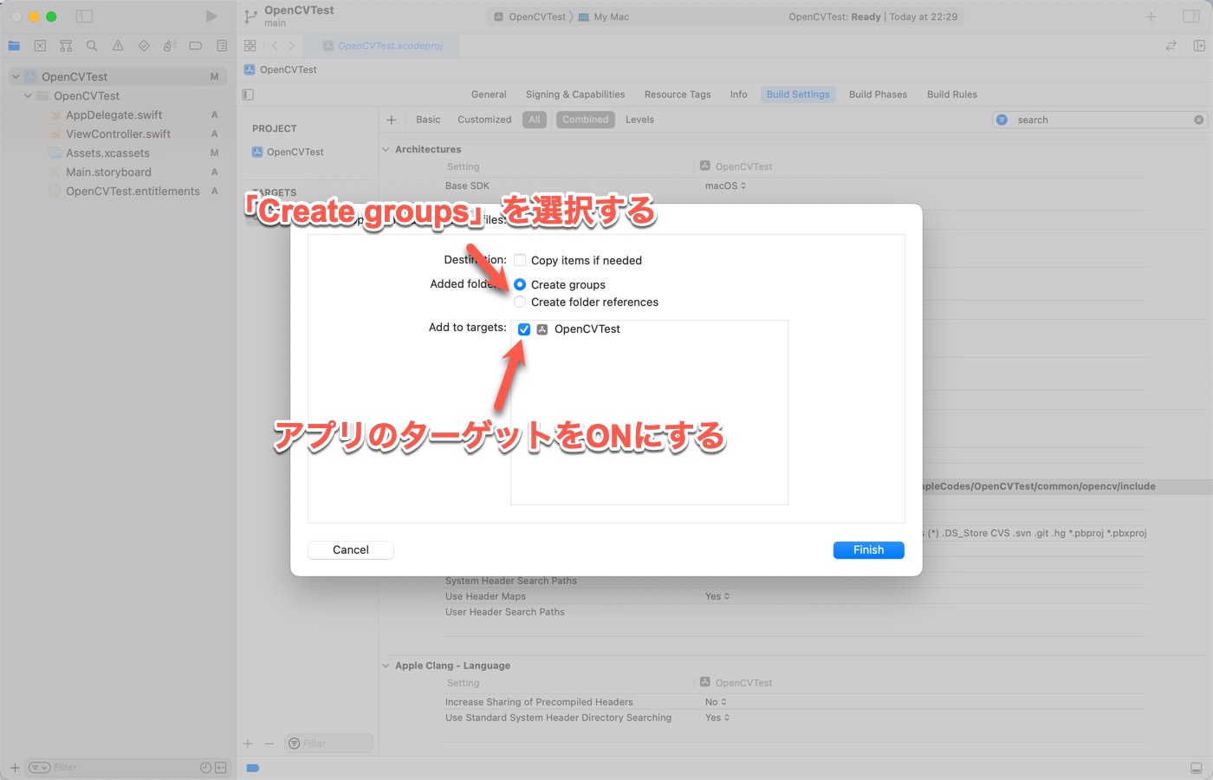
Task: Run the project with the Play button
Action: point(211,16)
